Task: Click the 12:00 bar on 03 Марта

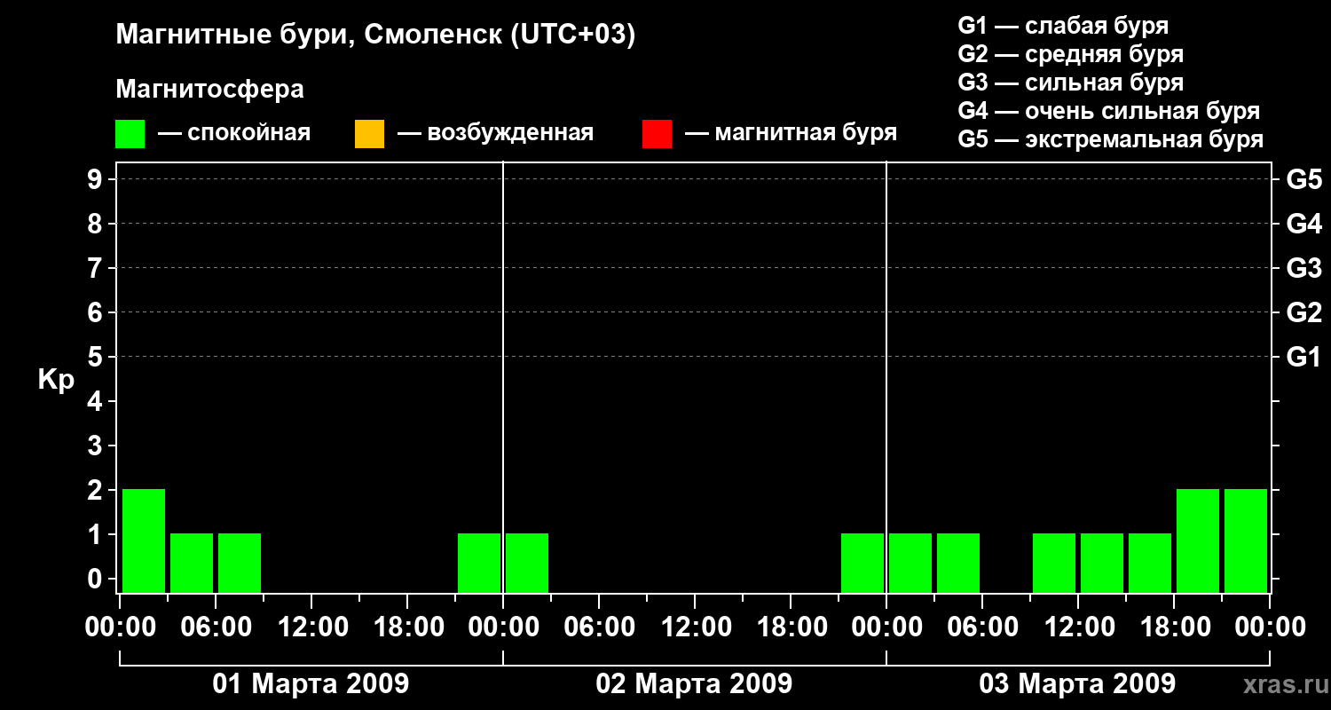Action: 1102,563
